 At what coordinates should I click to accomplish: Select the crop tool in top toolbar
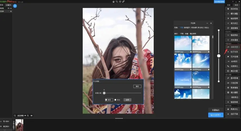tap(117, 2)
